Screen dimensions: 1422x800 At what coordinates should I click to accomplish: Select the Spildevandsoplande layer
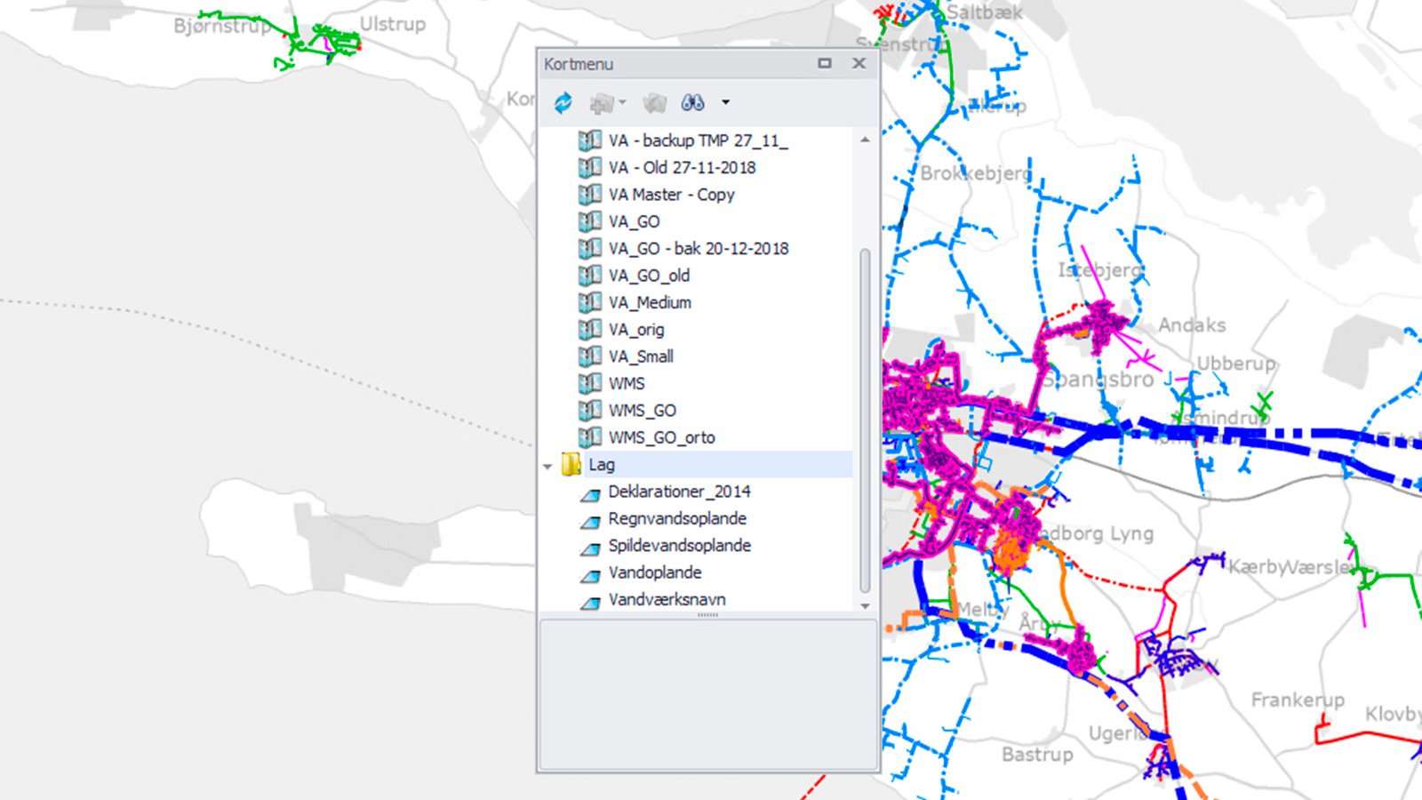tap(679, 546)
